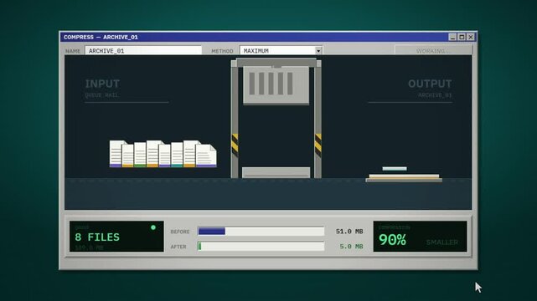Open the METHOD dropdown arrow
This screenshot has height=301, width=537.
(318, 50)
